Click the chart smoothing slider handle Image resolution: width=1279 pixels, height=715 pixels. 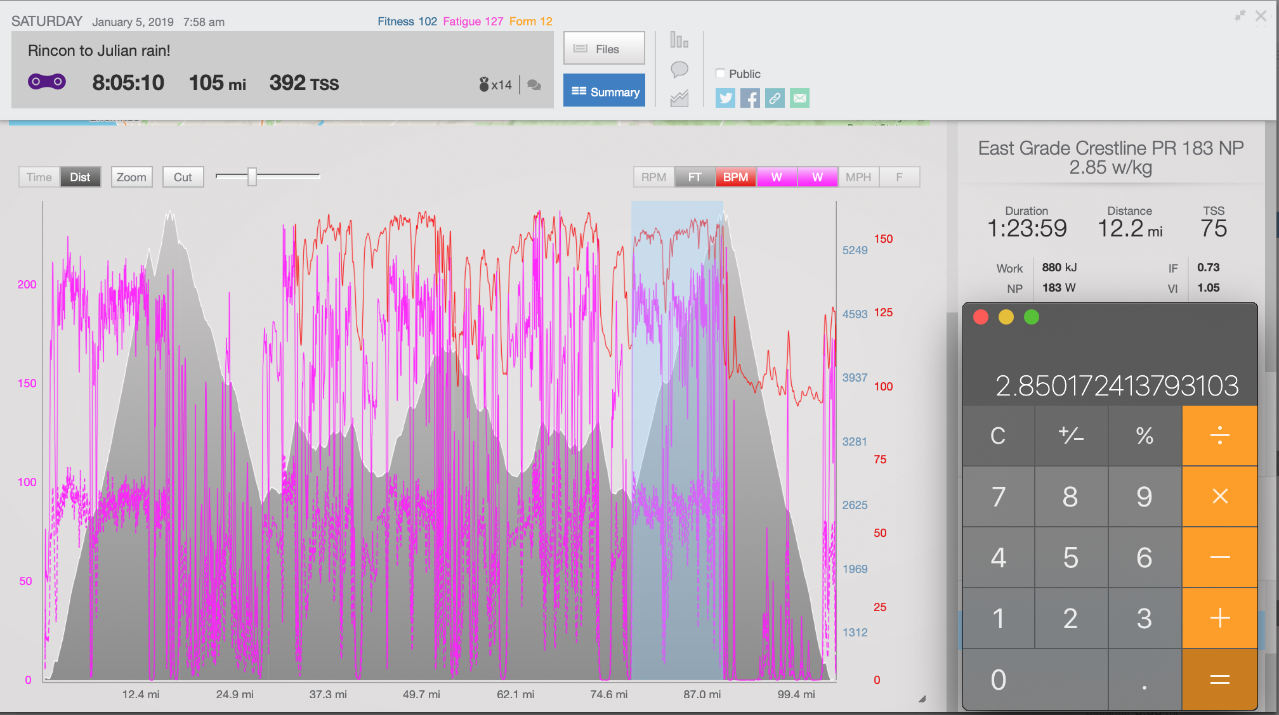pyautogui.click(x=252, y=177)
